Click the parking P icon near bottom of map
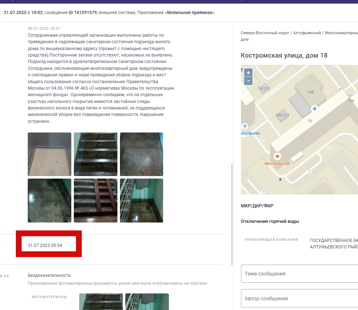358x310 pixels. [264, 191]
